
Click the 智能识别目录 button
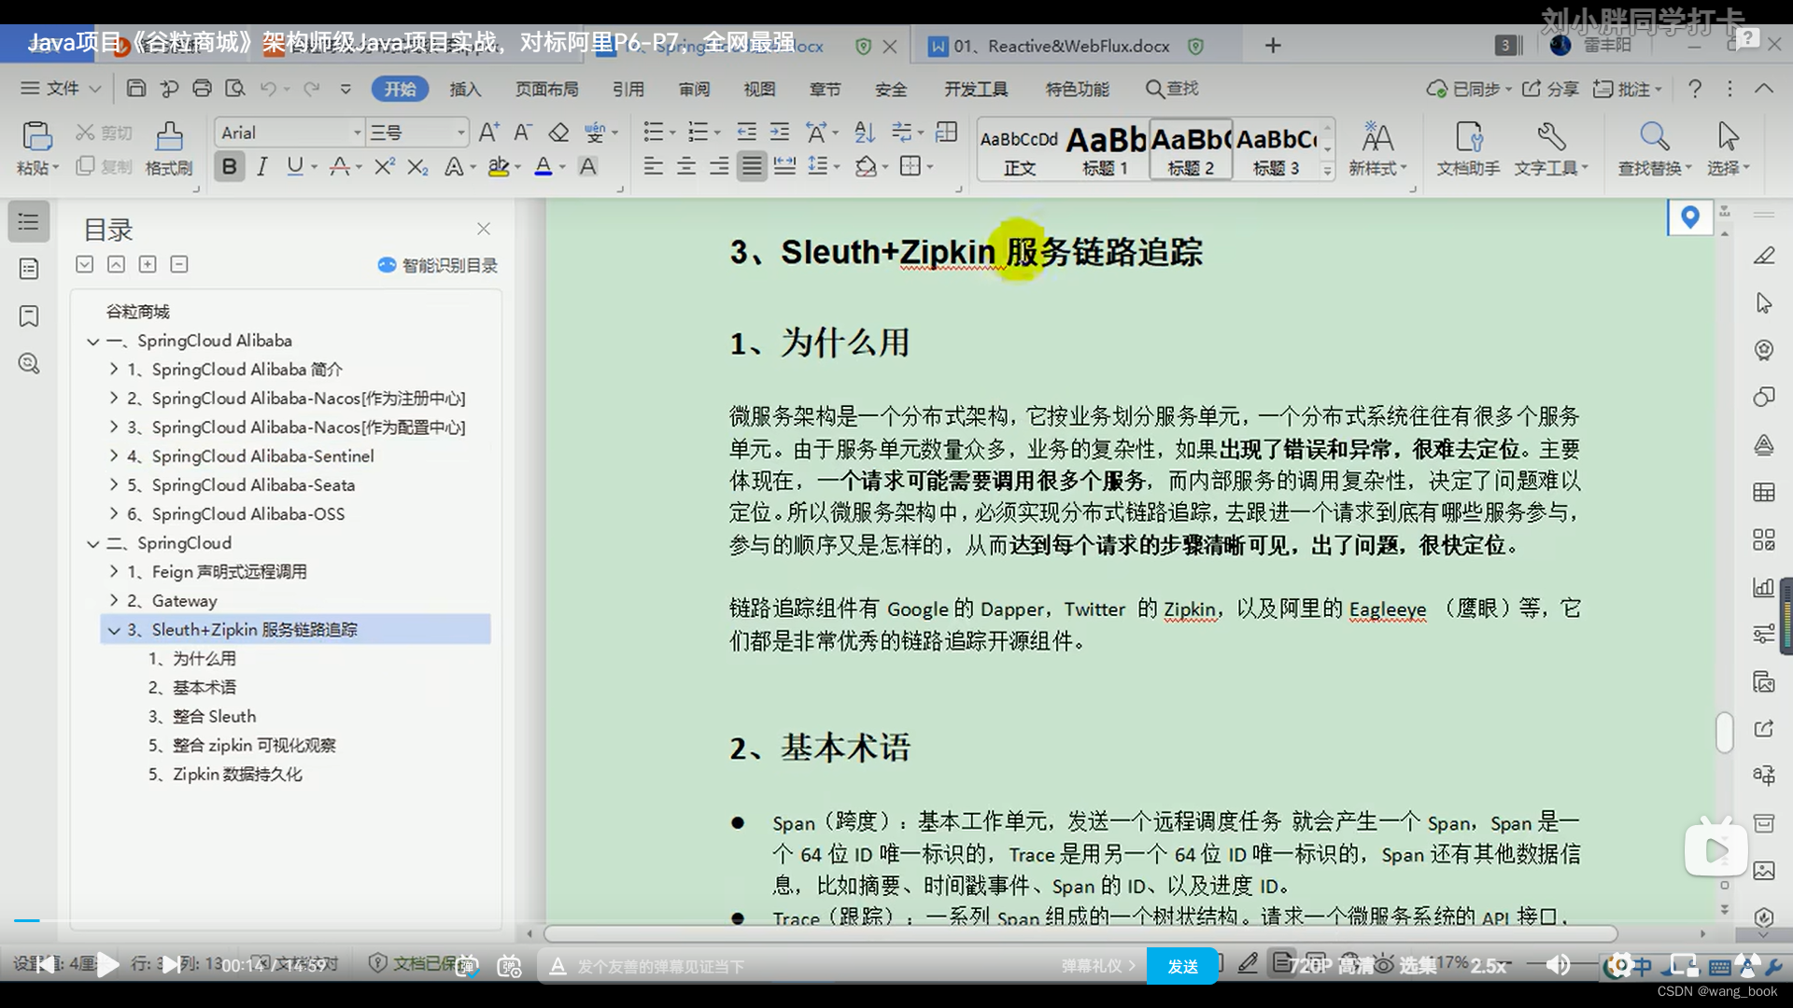pos(438,265)
